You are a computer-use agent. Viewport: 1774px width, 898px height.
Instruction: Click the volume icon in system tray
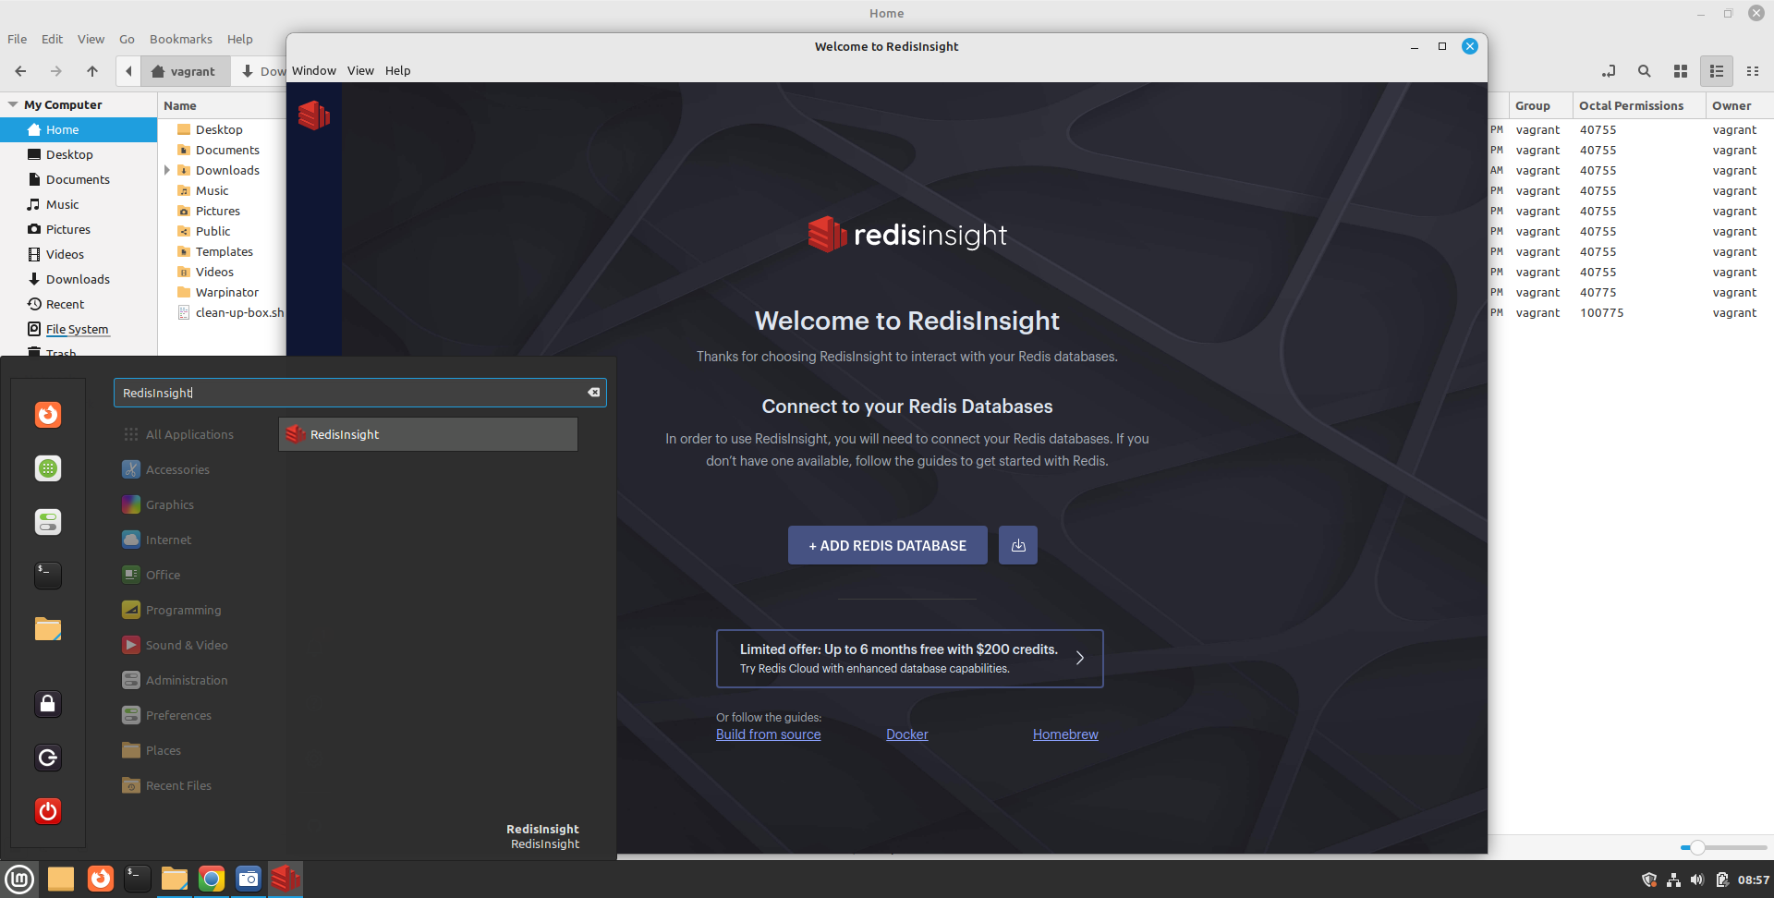(1697, 880)
